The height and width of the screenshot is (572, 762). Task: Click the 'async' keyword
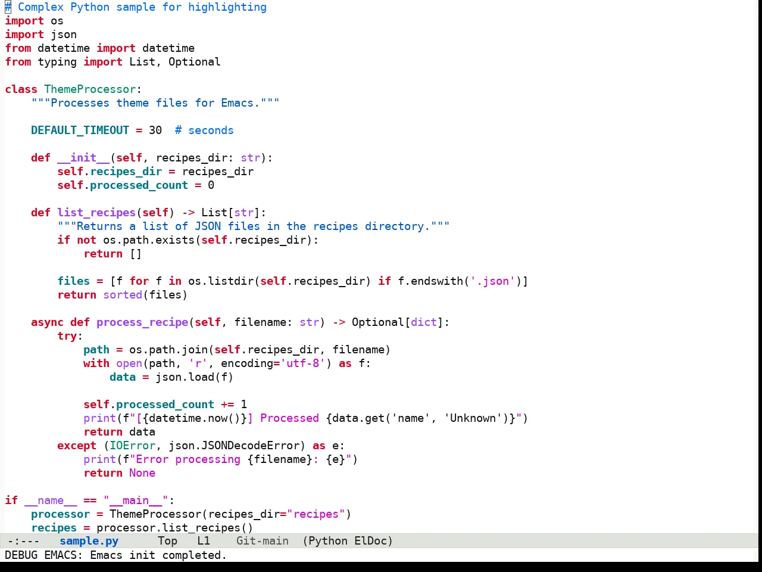point(47,322)
